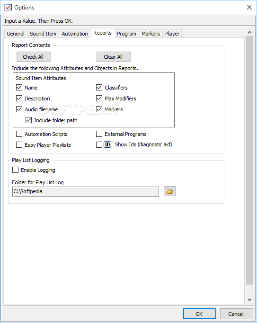257x323 pixels.
Task: Switch to the Player tab
Action: tap(172, 34)
